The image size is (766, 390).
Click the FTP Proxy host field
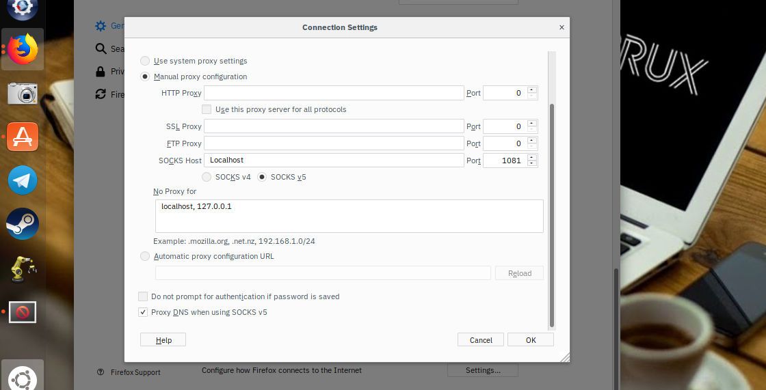(x=334, y=143)
